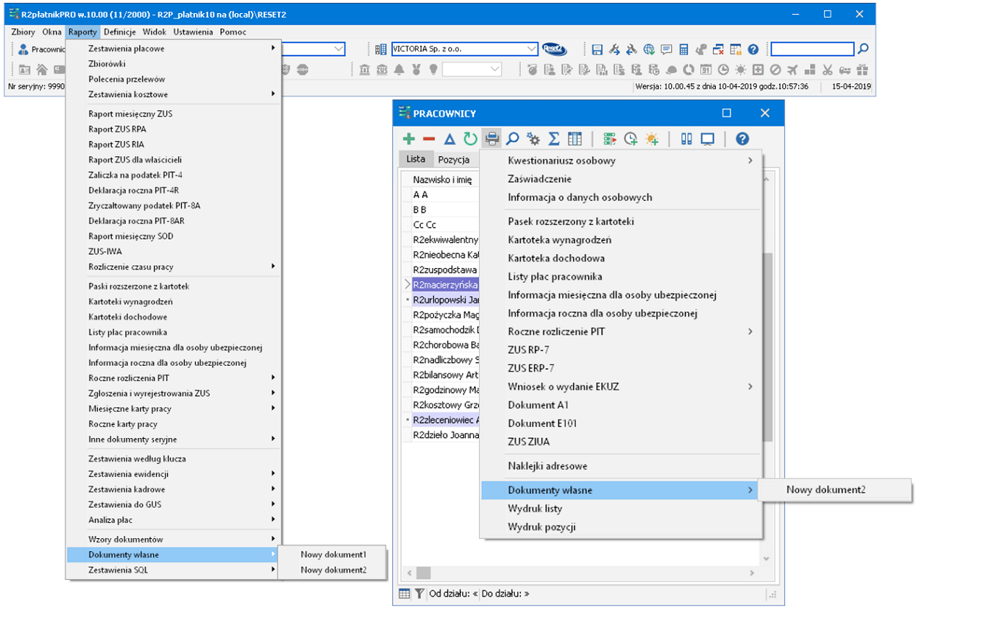The height and width of the screenshot is (636, 994).
Task: Add a new employee with the green plus
Action: tap(409, 139)
